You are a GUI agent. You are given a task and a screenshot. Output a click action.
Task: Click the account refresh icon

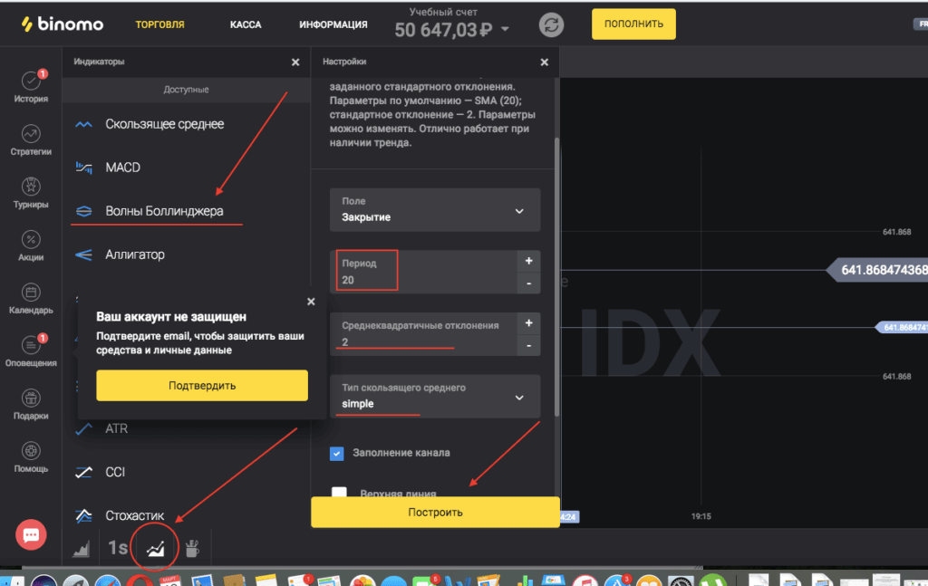point(551,24)
